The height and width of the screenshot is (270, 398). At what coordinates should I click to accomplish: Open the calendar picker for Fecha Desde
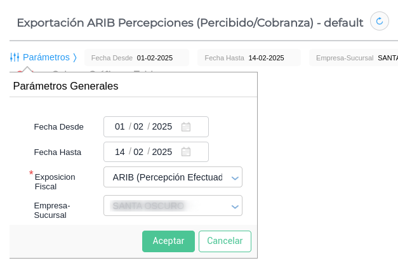(186, 126)
